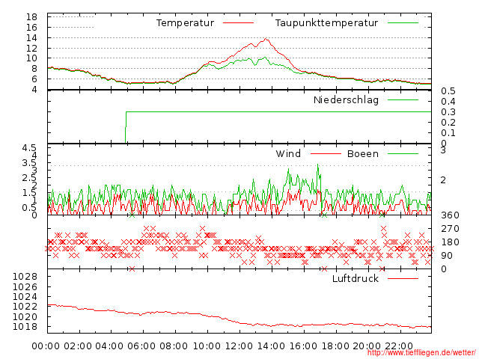479x359 pixels.
Task: Click the 18:00 time axis label
Action: pos(335,346)
